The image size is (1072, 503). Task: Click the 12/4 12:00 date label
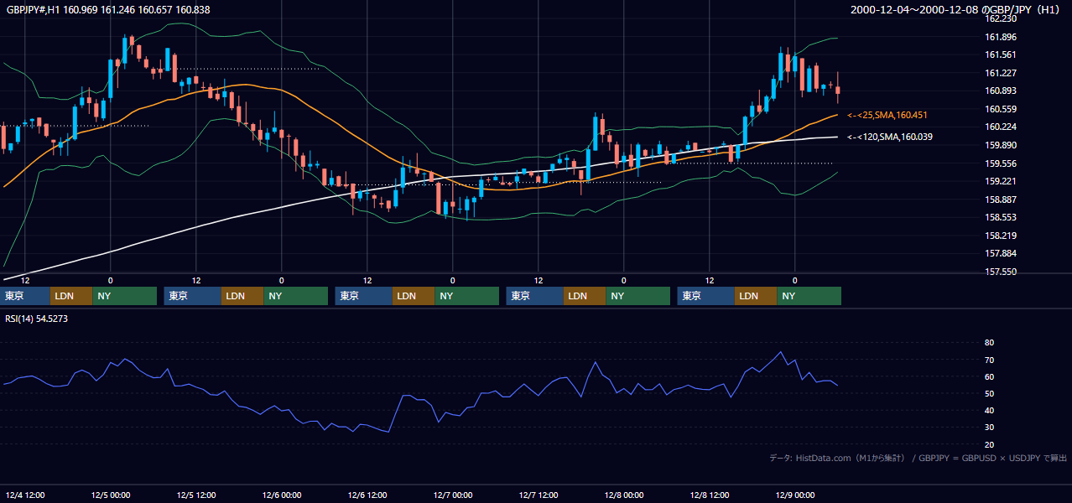tap(25, 495)
